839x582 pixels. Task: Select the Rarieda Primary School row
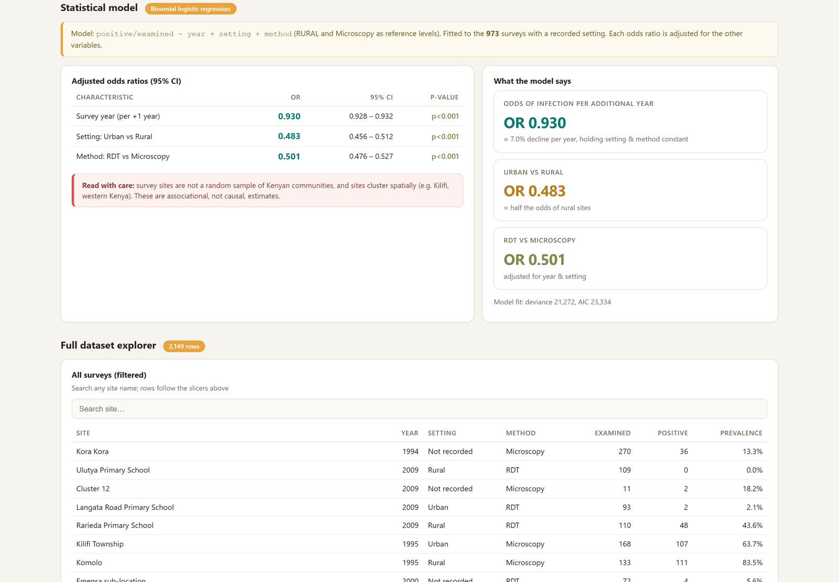pyautogui.click(x=419, y=525)
